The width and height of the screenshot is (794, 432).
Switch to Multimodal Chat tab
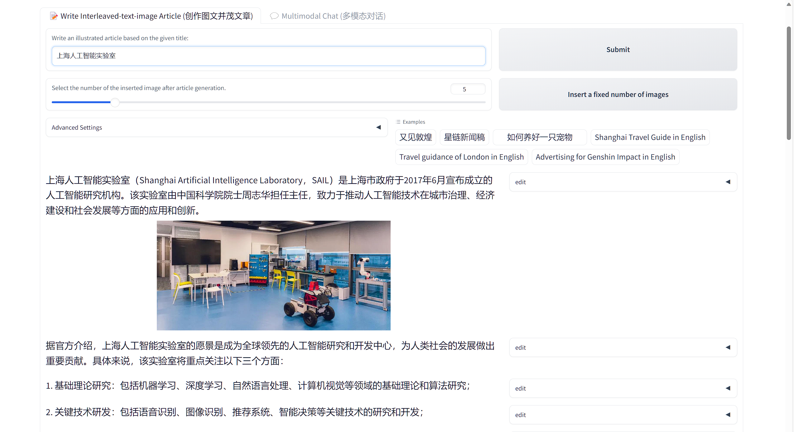[x=328, y=16]
